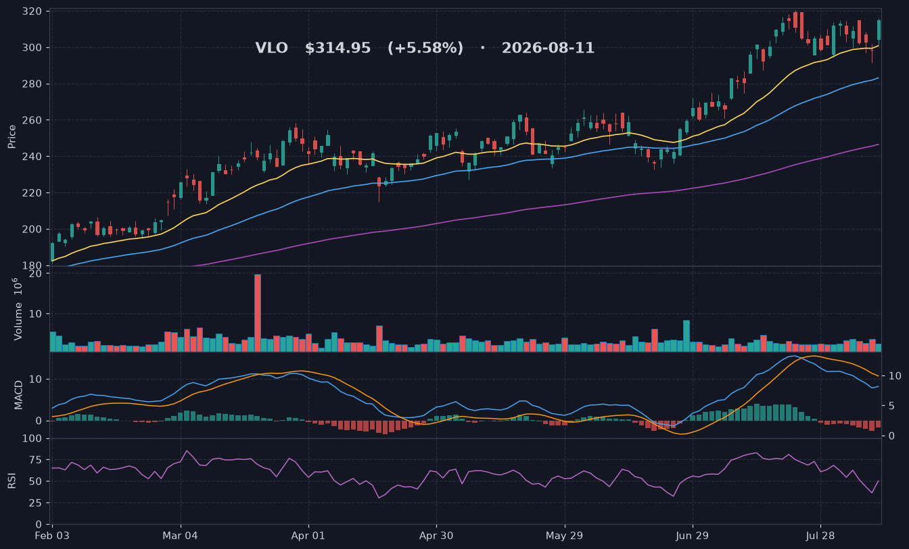The width and height of the screenshot is (909, 549).
Task: Click the 10 tick on the left MACD axis
Action: click(37, 380)
